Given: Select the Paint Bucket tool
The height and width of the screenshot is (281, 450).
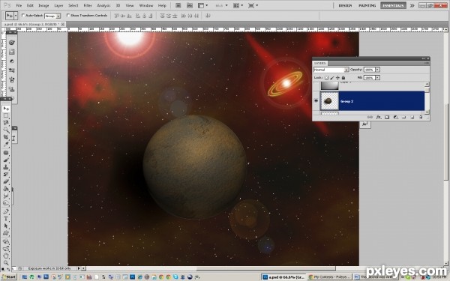Looking at the screenshot, I should click(6, 189).
